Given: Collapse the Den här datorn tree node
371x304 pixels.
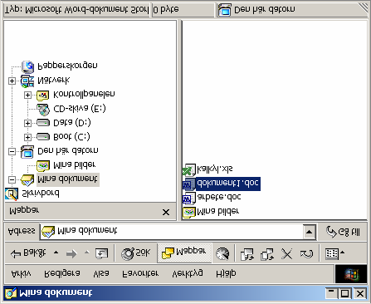Looking at the screenshot, I should click(12, 151).
